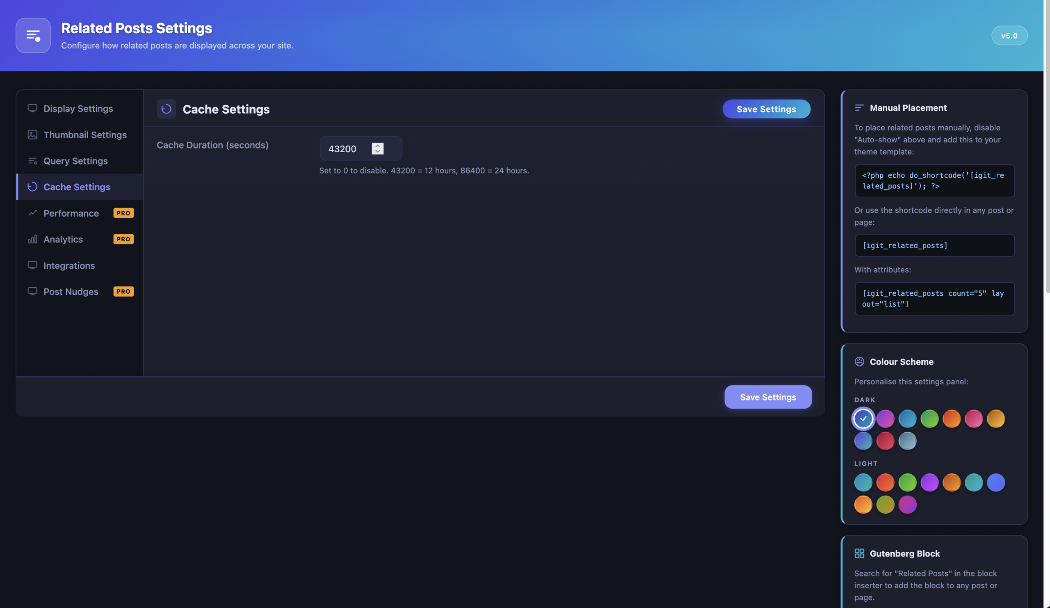Open the Integrations section

pyautogui.click(x=69, y=265)
